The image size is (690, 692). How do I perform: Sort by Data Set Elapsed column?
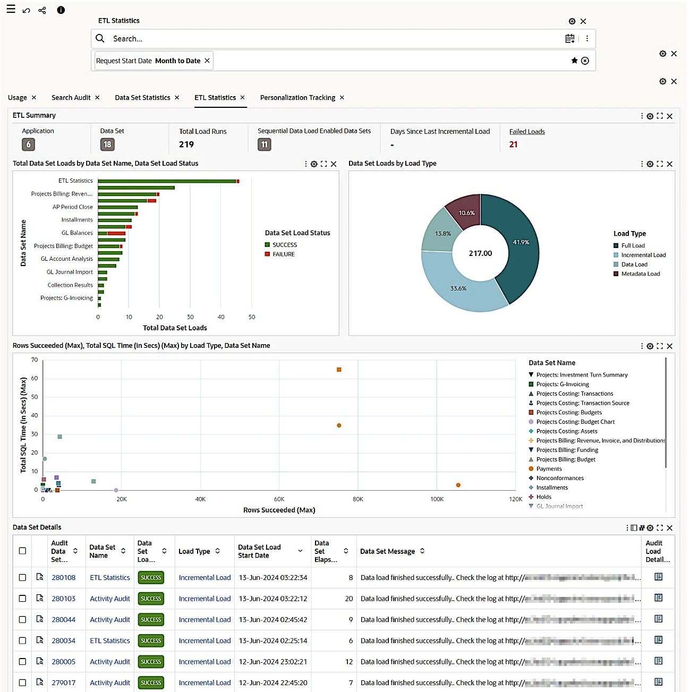click(346, 551)
